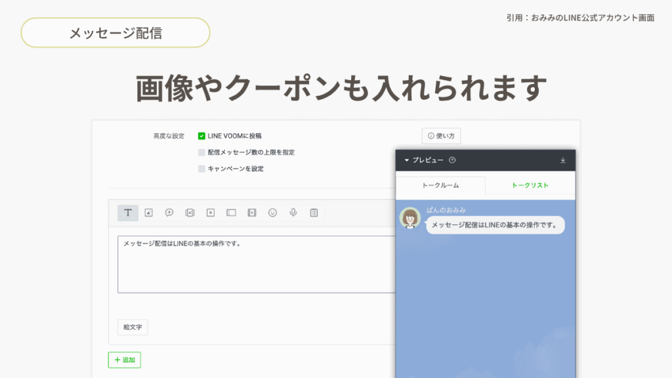This screenshot has height=378, width=672.
Task: Pick the sticker smiley icon
Action: (x=272, y=213)
